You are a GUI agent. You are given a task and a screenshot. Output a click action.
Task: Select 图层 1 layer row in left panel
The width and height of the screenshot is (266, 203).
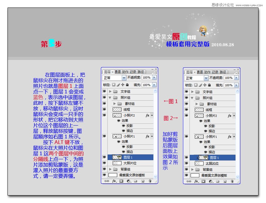(130, 157)
